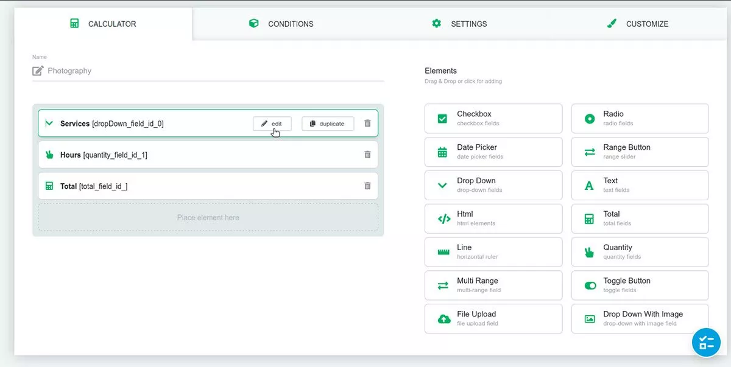
Task: Click the 'html elements' subtitle text
Action: coord(476,223)
